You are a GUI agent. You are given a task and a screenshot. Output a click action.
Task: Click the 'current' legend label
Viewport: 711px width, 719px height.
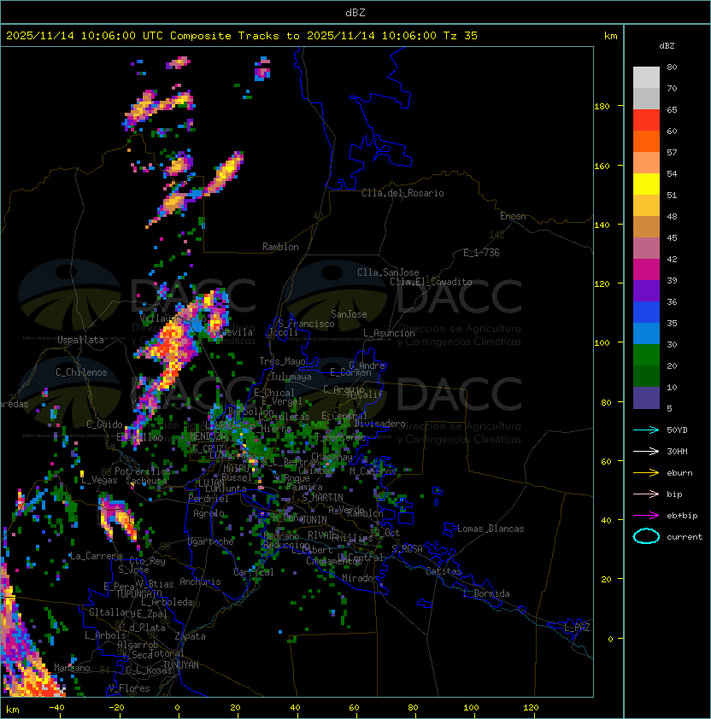[x=685, y=537]
